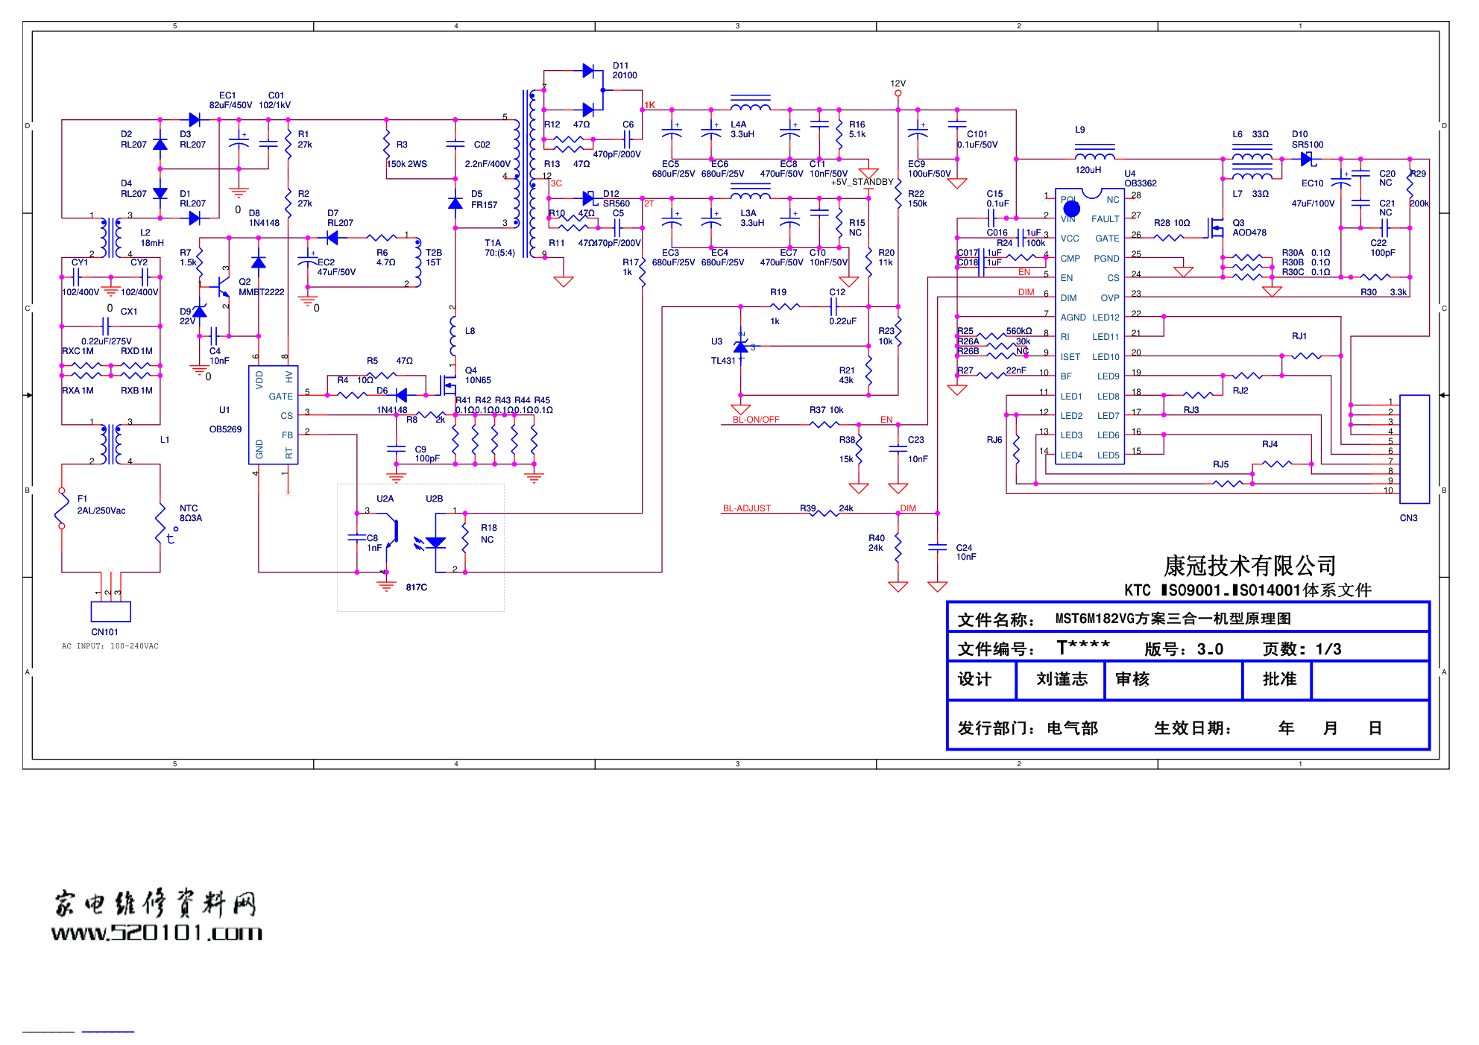This screenshot has width=1479, height=1045.
Task: Click the C9 100pF capacitor label
Action: tap(427, 454)
